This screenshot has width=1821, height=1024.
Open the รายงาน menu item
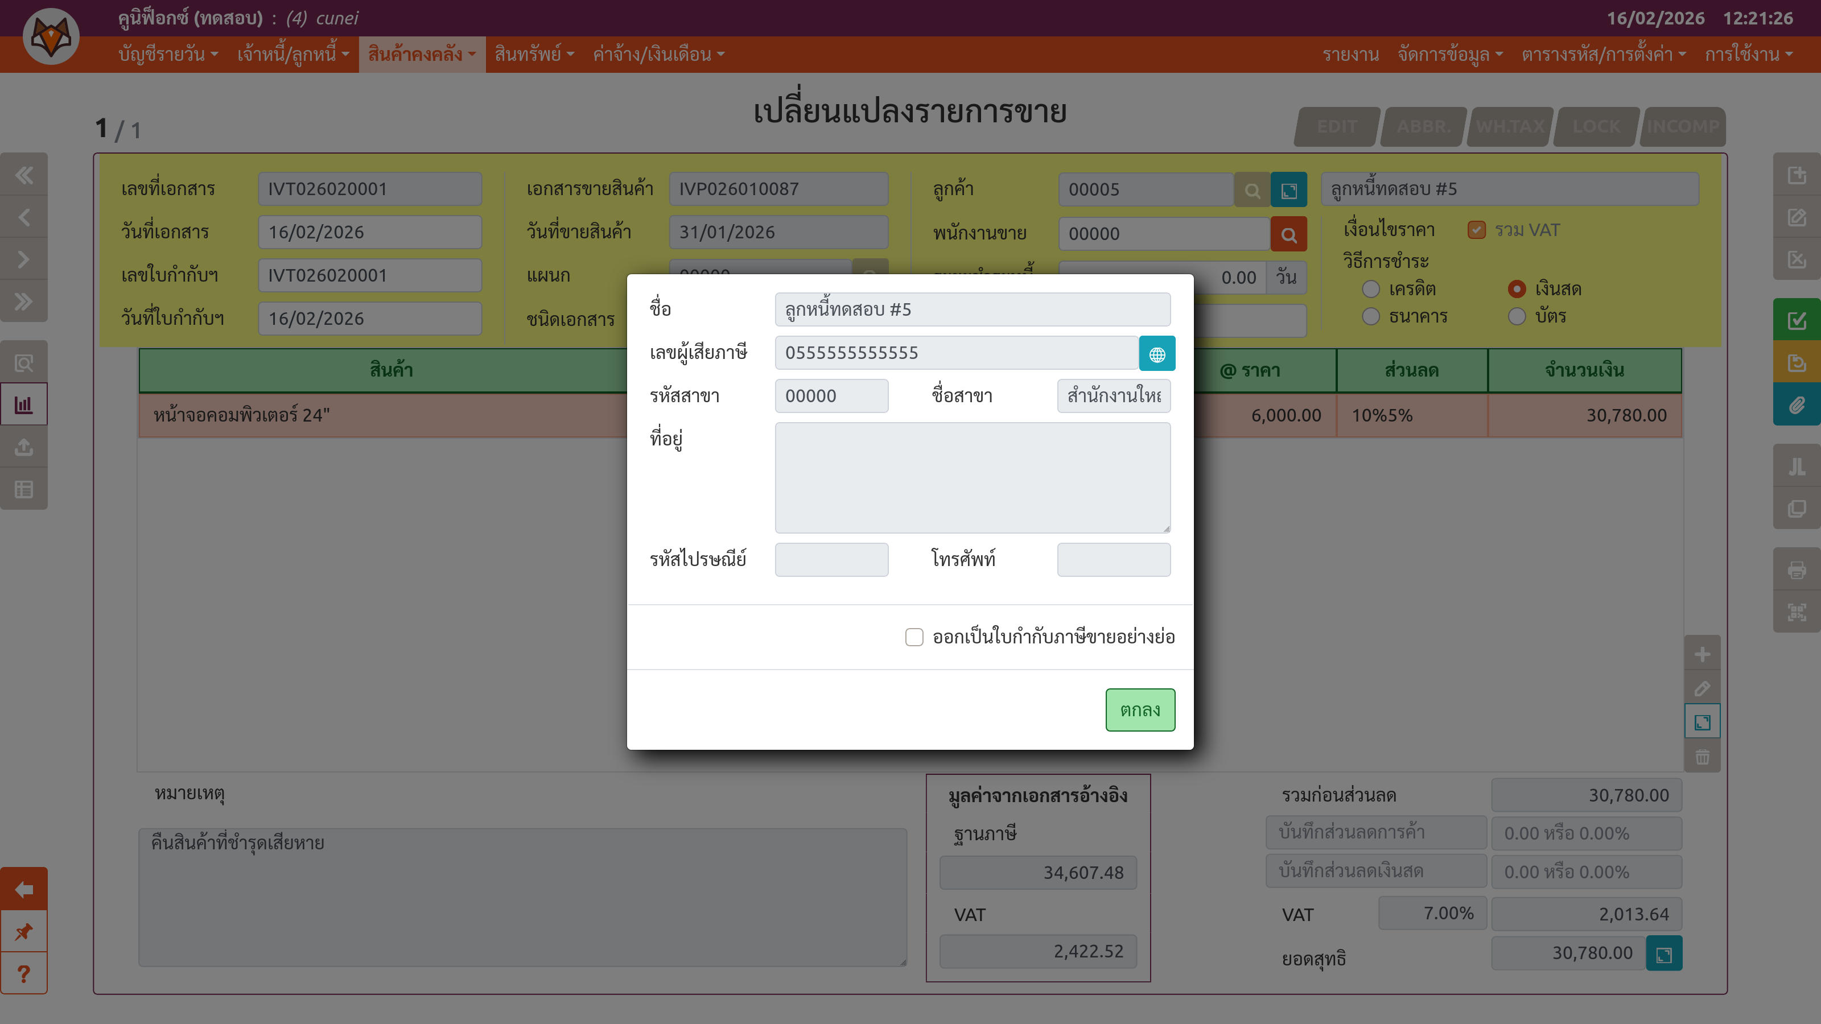point(1350,55)
